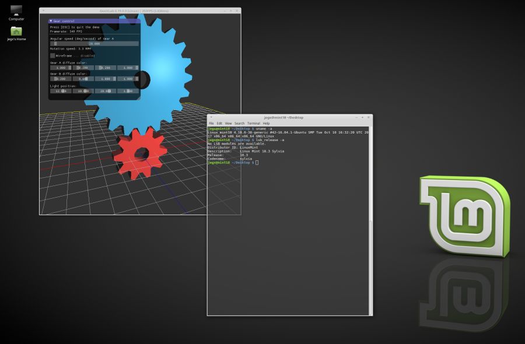525x344 pixels.
Task: Open the terminal Search menu
Action: (239, 124)
